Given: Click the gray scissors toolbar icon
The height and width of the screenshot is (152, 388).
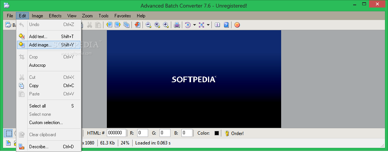Looking at the screenshot, I should (89, 25).
